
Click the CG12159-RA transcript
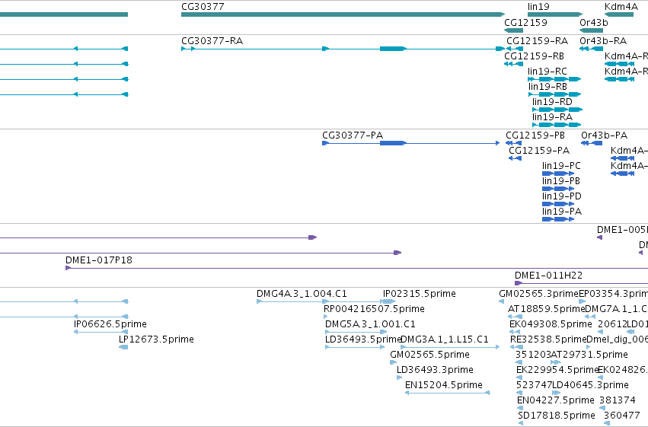click(515, 49)
